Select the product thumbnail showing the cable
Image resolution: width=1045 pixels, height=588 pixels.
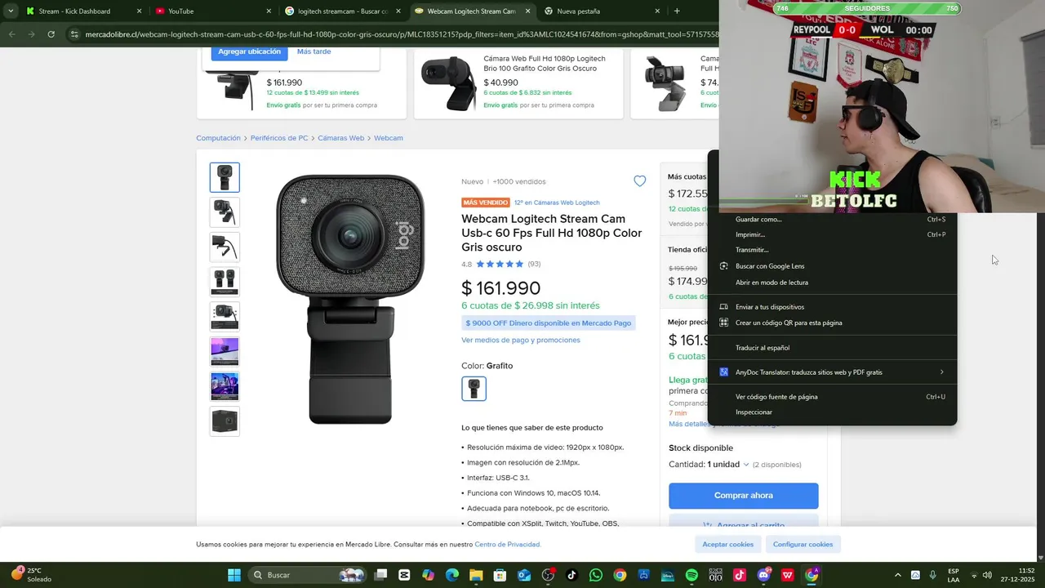pyautogui.click(x=225, y=247)
